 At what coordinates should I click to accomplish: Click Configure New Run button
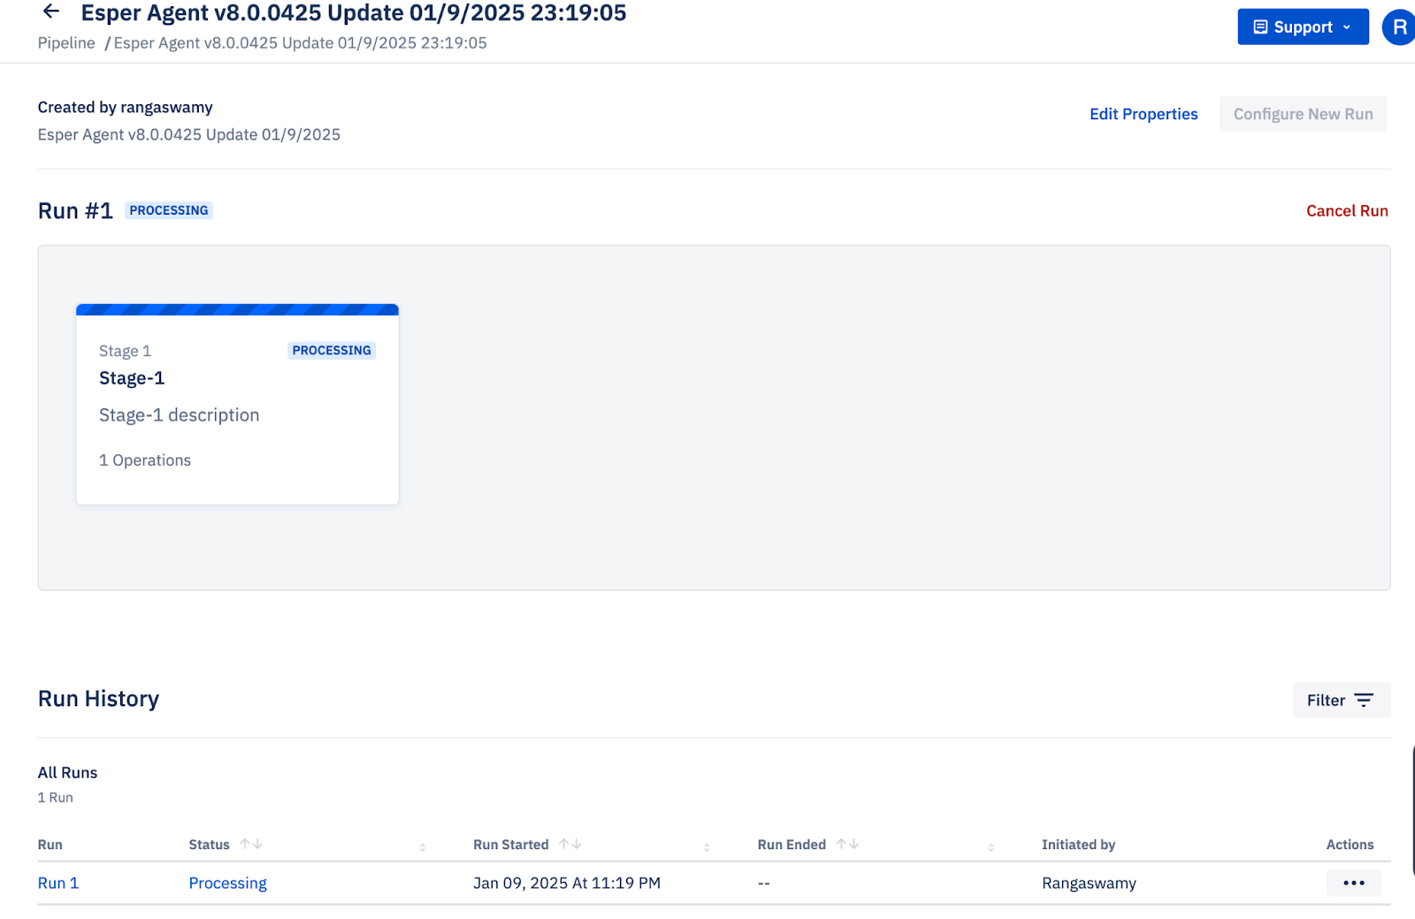pyautogui.click(x=1303, y=114)
